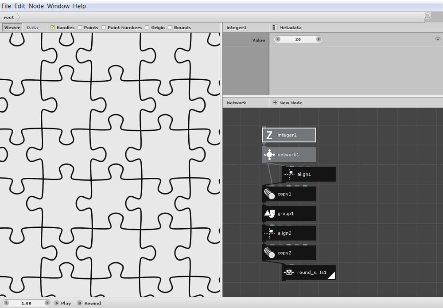Increase Value with the right arrow
This screenshot has width=443, height=308.
319,39
